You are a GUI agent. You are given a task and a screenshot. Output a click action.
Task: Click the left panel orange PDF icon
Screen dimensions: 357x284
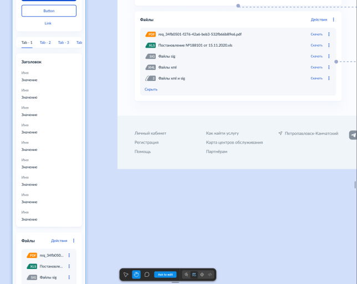(x=32, y=255)
